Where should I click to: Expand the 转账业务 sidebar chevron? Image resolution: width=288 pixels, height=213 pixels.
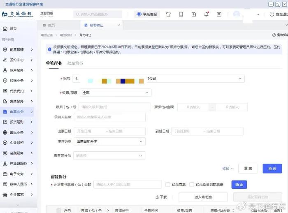[32, 81]
